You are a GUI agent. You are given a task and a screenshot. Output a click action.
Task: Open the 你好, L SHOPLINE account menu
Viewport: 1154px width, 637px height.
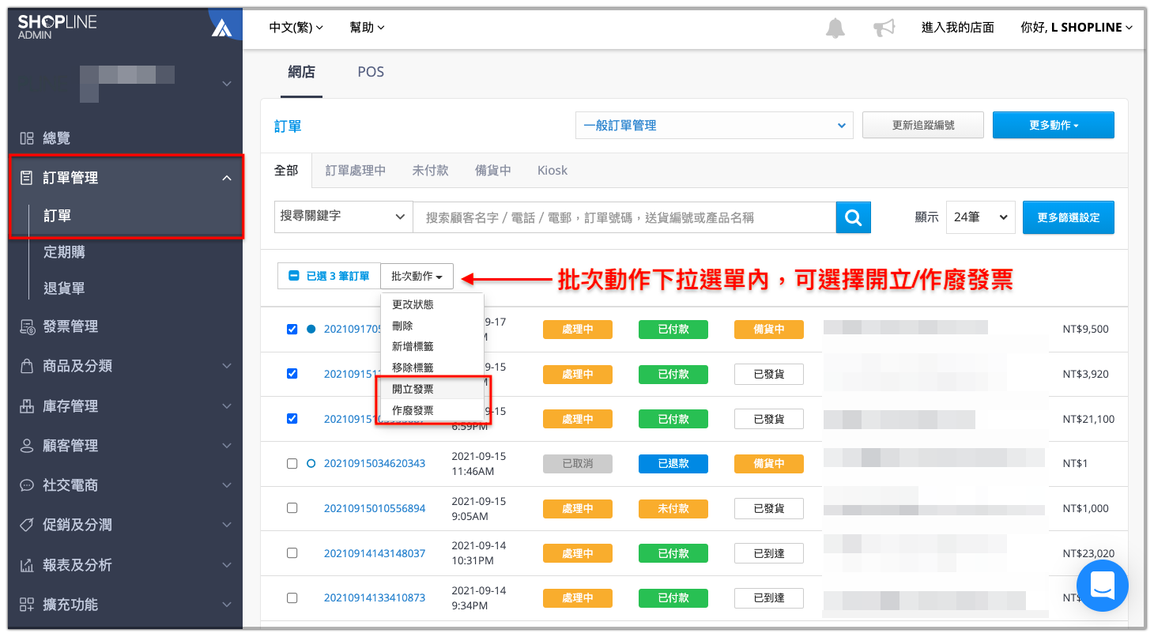coord(1077,28)
